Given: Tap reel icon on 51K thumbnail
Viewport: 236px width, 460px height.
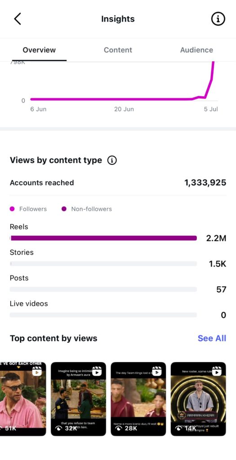Looking at the screenshot, I should pos(37,371).
